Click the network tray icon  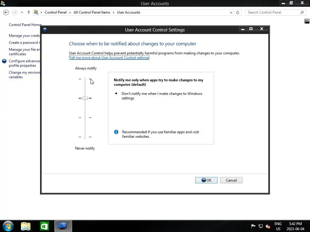point(261,226)
